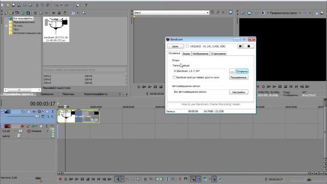The height and width of the screenshot is (184, 327).
Task: Click external monitor icon in preview toolbar
Action: (249, 13)
